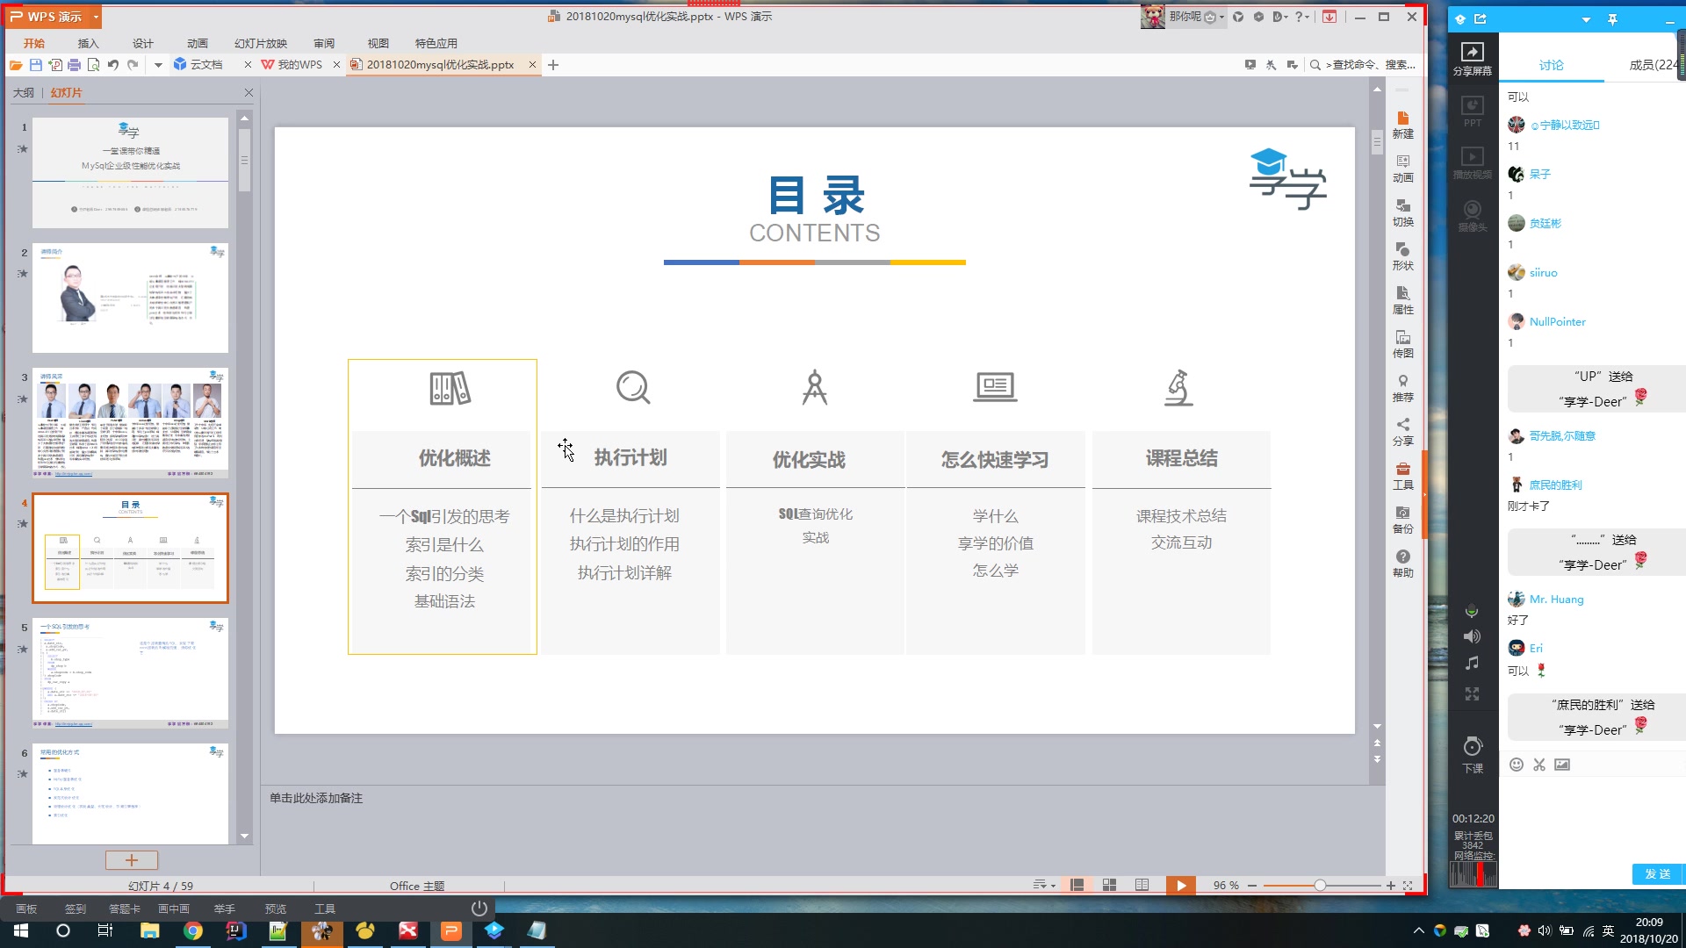This screenshot has height=948, width=1686.
Task: Switch to the 云文档 document tab
Action: 205,65
